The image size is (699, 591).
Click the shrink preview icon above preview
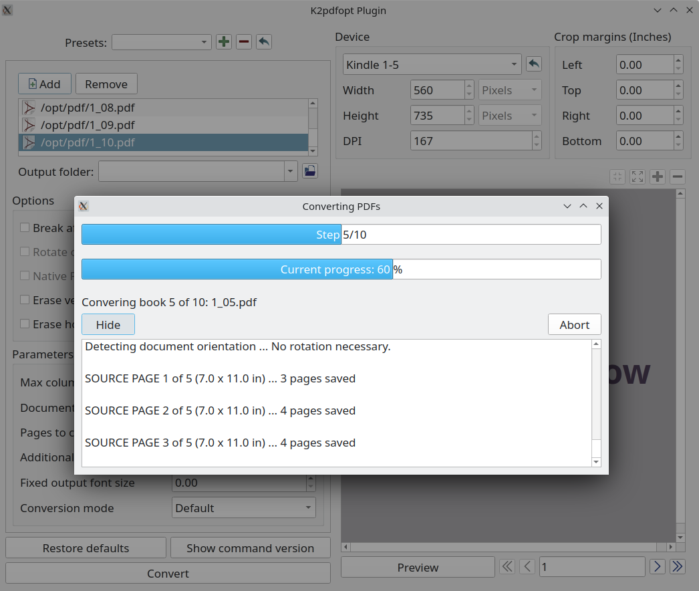617,176
